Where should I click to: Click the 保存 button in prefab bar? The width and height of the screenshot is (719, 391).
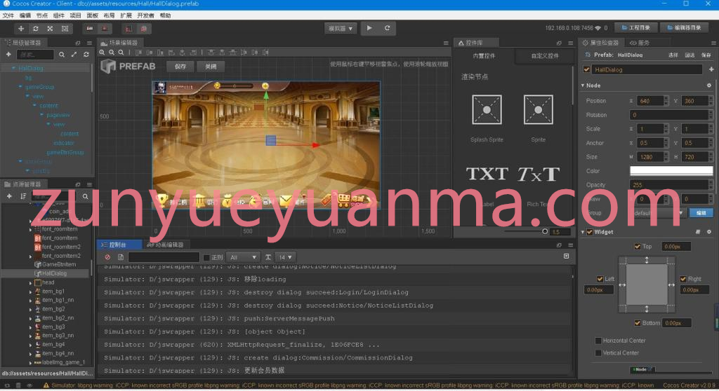pos(180,67)
